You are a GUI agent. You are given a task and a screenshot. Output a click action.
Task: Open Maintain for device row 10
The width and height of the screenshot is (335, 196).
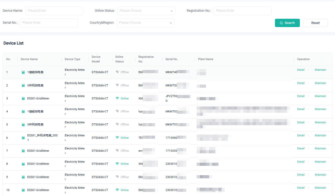[x=320, y=188]
